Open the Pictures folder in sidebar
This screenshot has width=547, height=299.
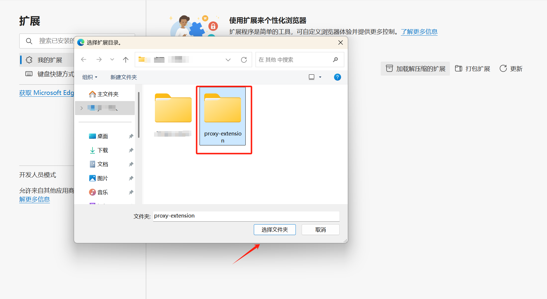click(102, 178)
